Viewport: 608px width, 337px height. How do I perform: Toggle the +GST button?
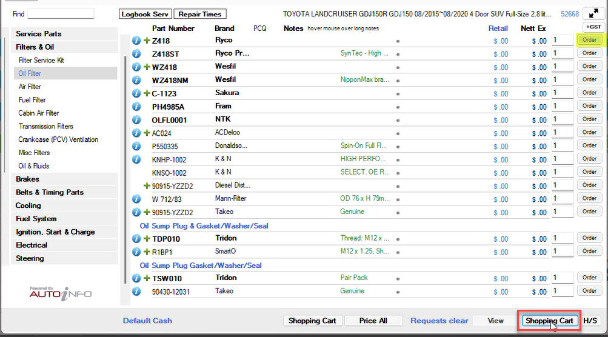[x=593, y=27]
